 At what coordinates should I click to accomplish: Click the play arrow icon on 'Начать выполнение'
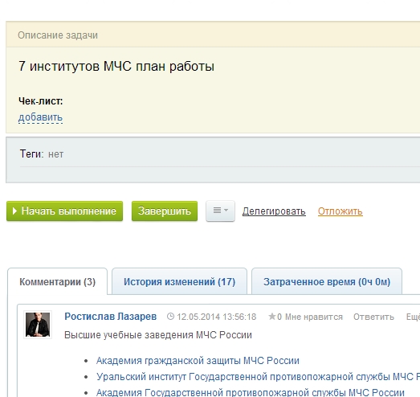[x=14, y=211]
